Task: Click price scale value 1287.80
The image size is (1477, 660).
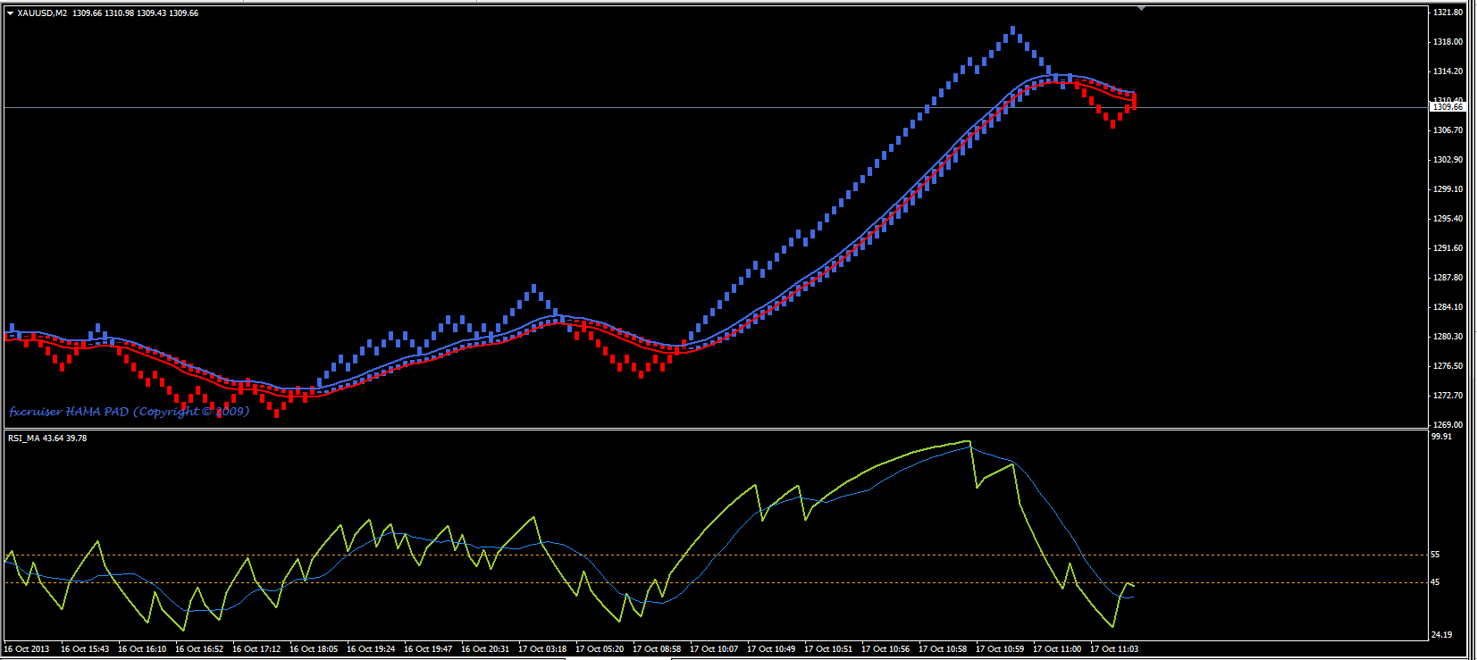Action: (x=1448, y=278)
